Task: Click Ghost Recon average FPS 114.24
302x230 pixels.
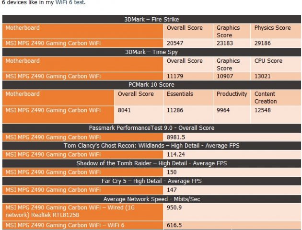Action: coord(176,154)
